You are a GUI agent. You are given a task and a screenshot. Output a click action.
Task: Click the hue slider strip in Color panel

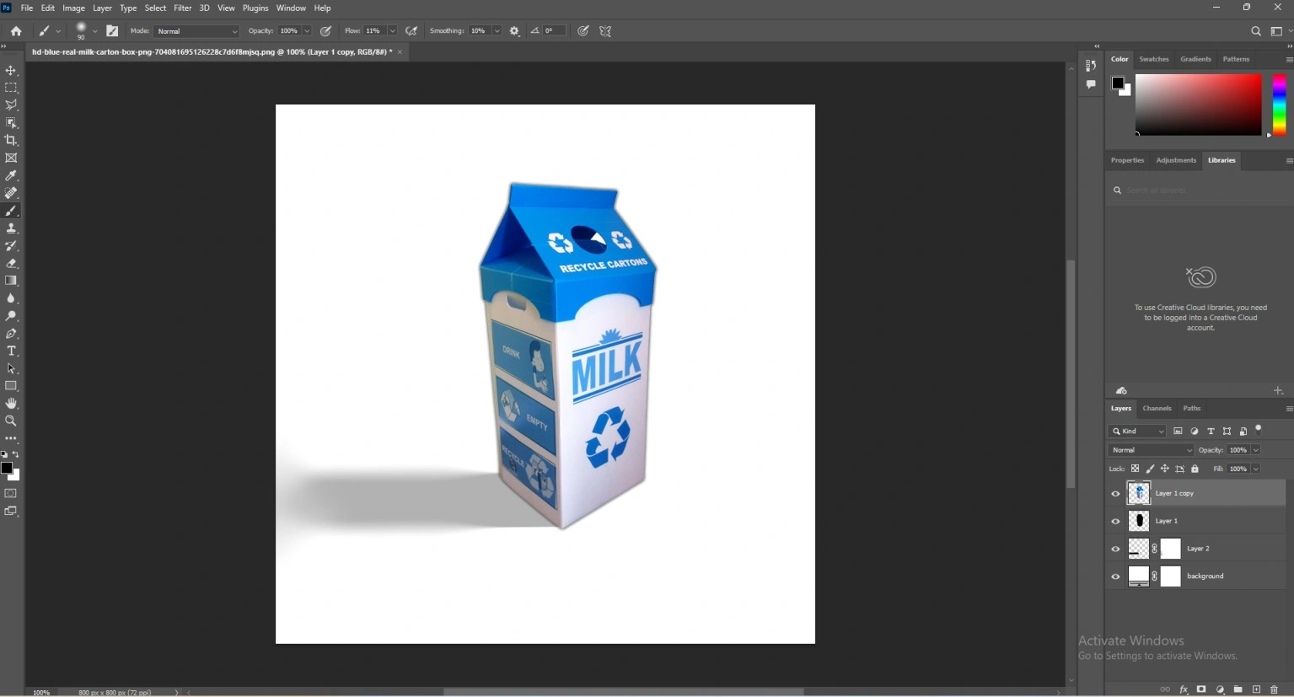point(1279,105)
